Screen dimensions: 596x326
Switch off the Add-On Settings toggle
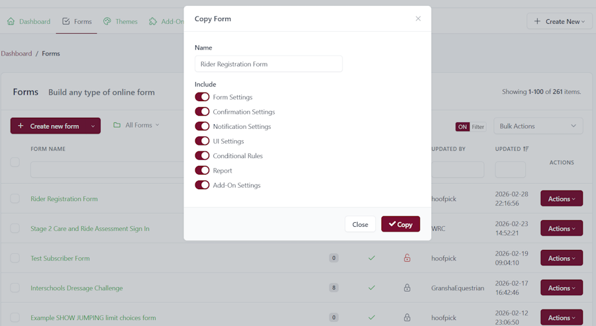[202, 185]
